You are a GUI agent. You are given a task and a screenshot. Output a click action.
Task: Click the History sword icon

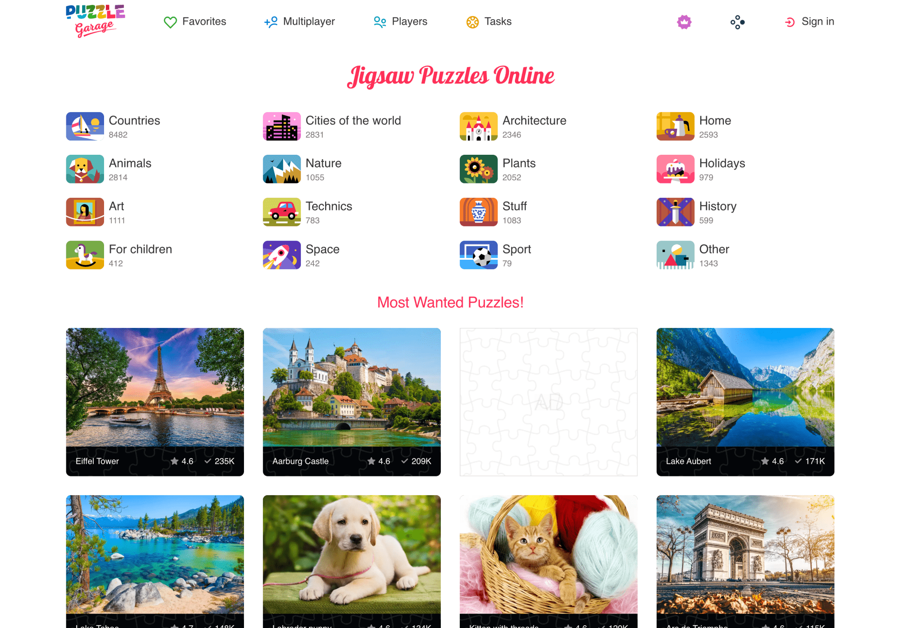[675, 212]
